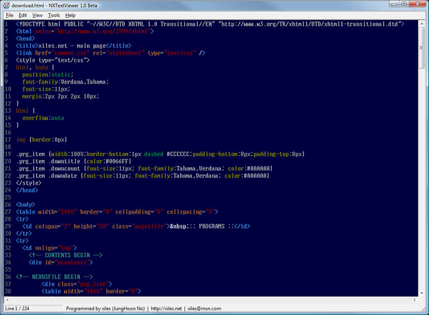429x315 pixels.
Task: Click the 'font-family:Verdana,Tahoma;' line
Action: 65,82
